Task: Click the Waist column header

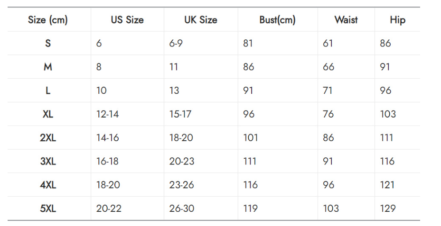Action: pyautogui.click(x=346, y=20)
